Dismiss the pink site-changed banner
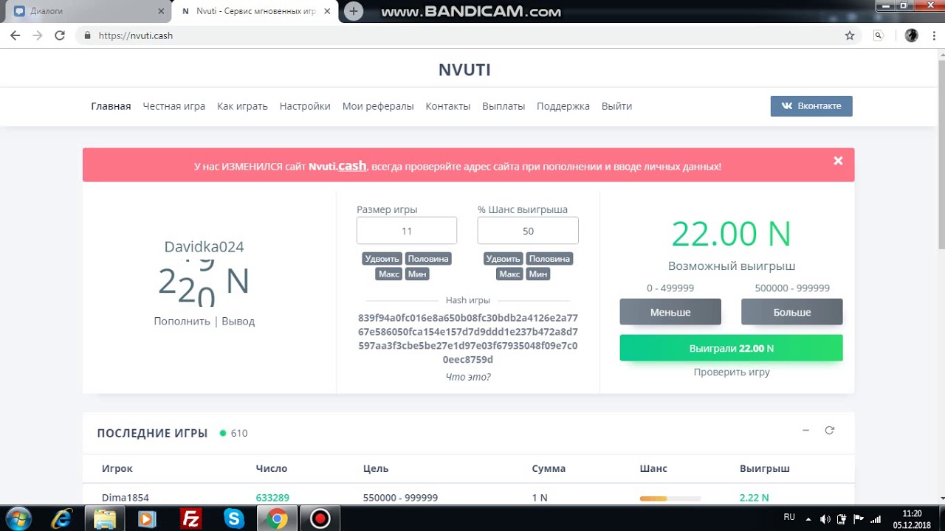The height and width of the screenshot is (531, 945). [x=838, y=161]
